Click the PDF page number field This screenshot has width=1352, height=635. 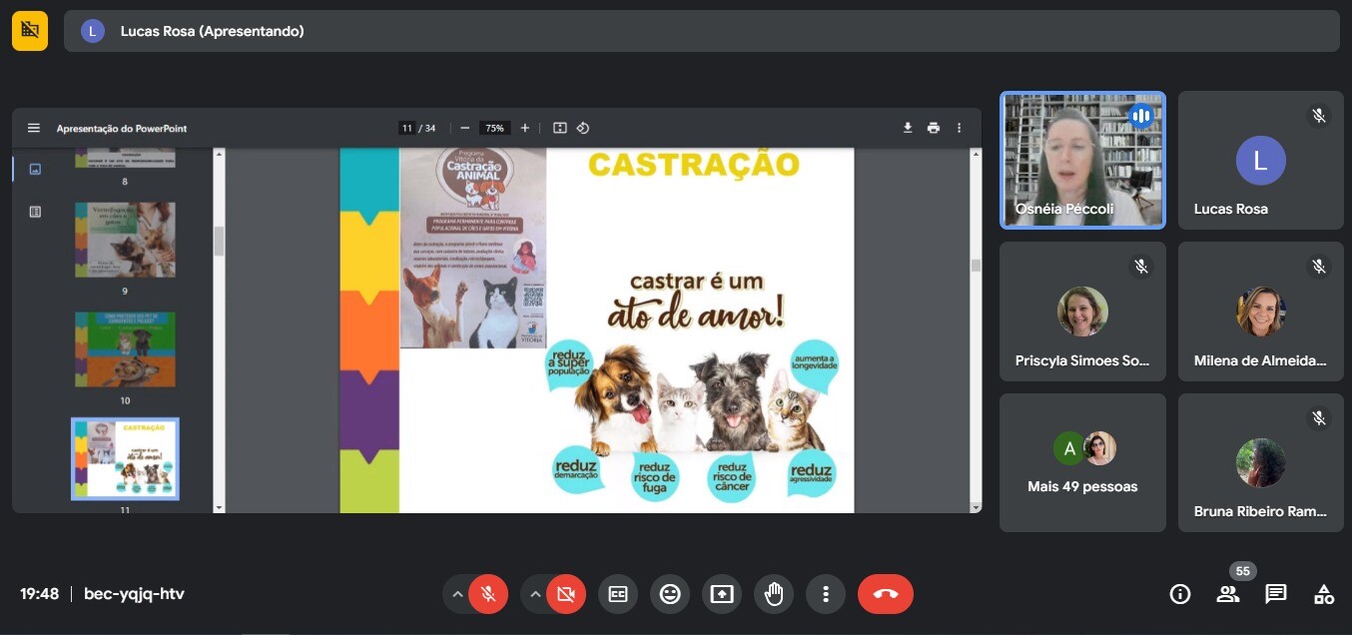click(x=406, y=128)
